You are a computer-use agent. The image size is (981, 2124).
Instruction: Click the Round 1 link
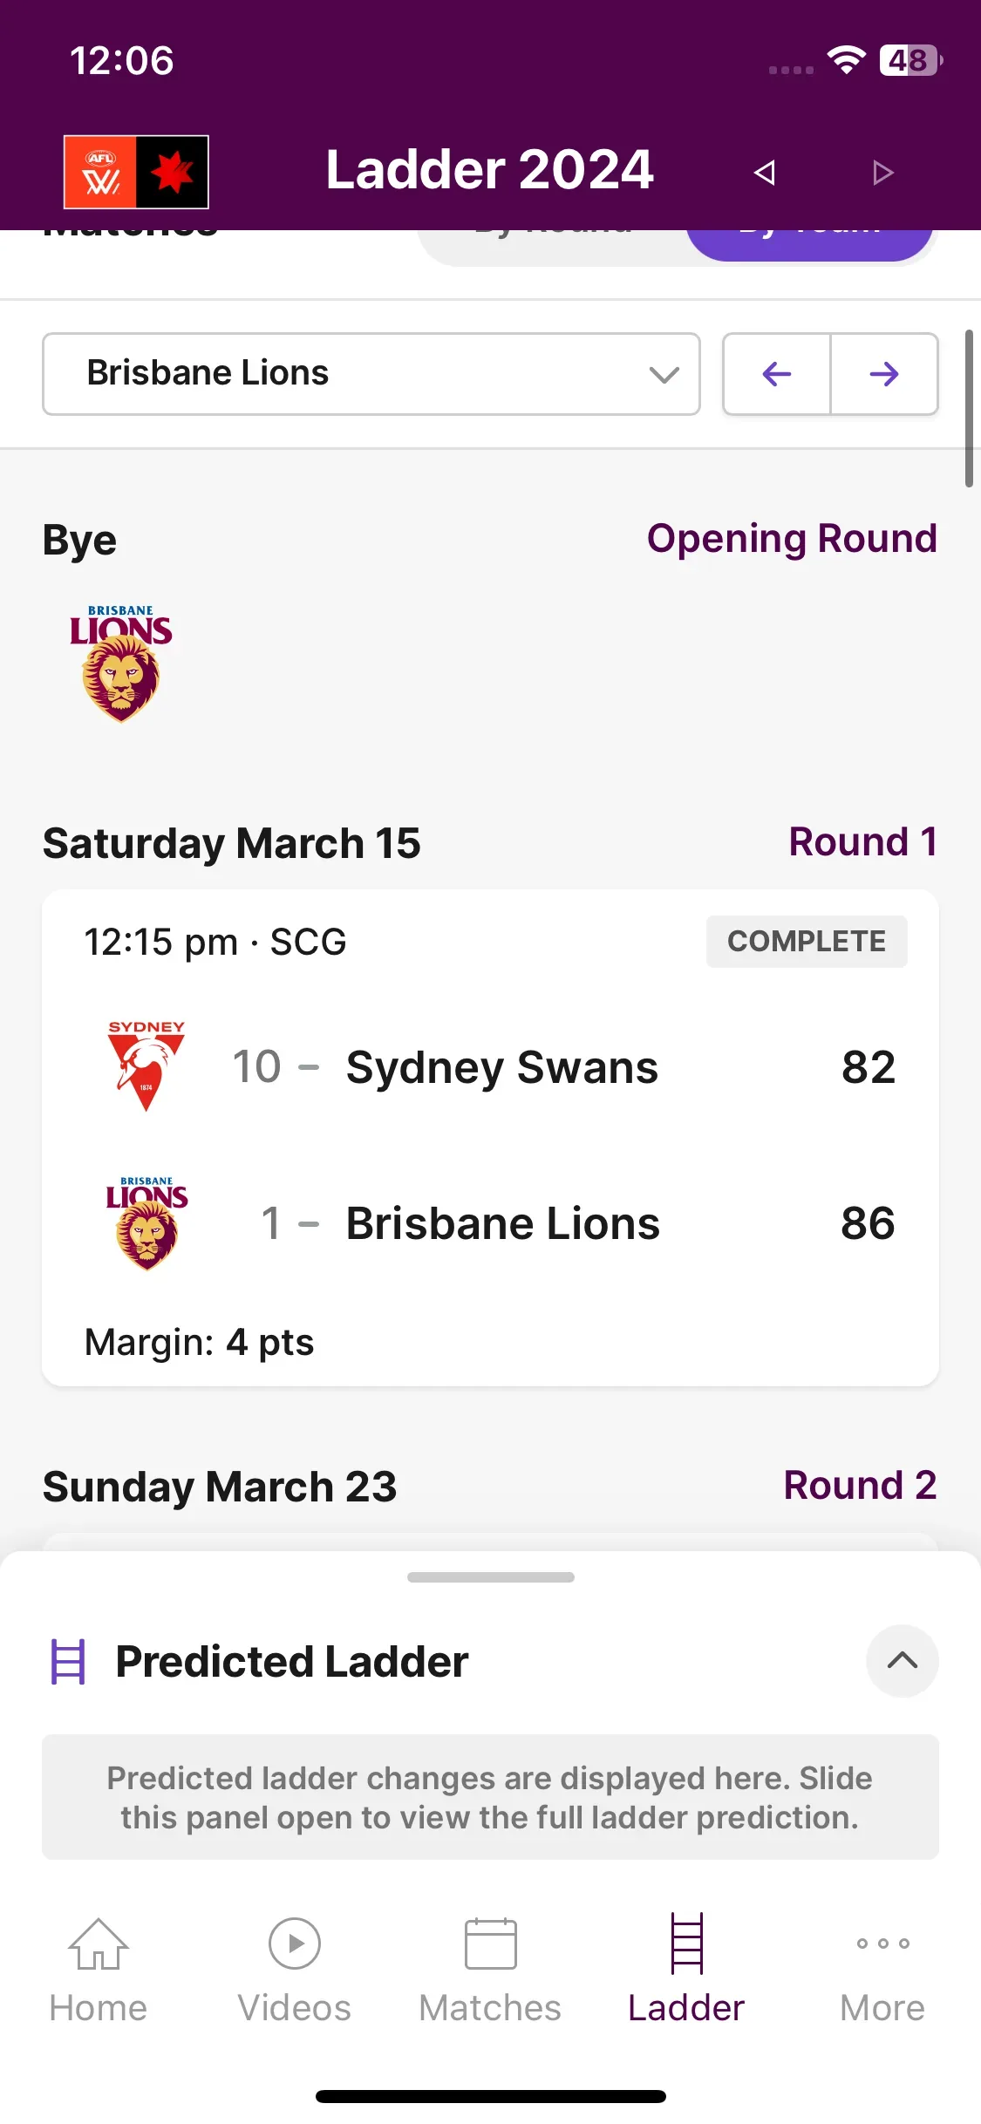[863, 842]
